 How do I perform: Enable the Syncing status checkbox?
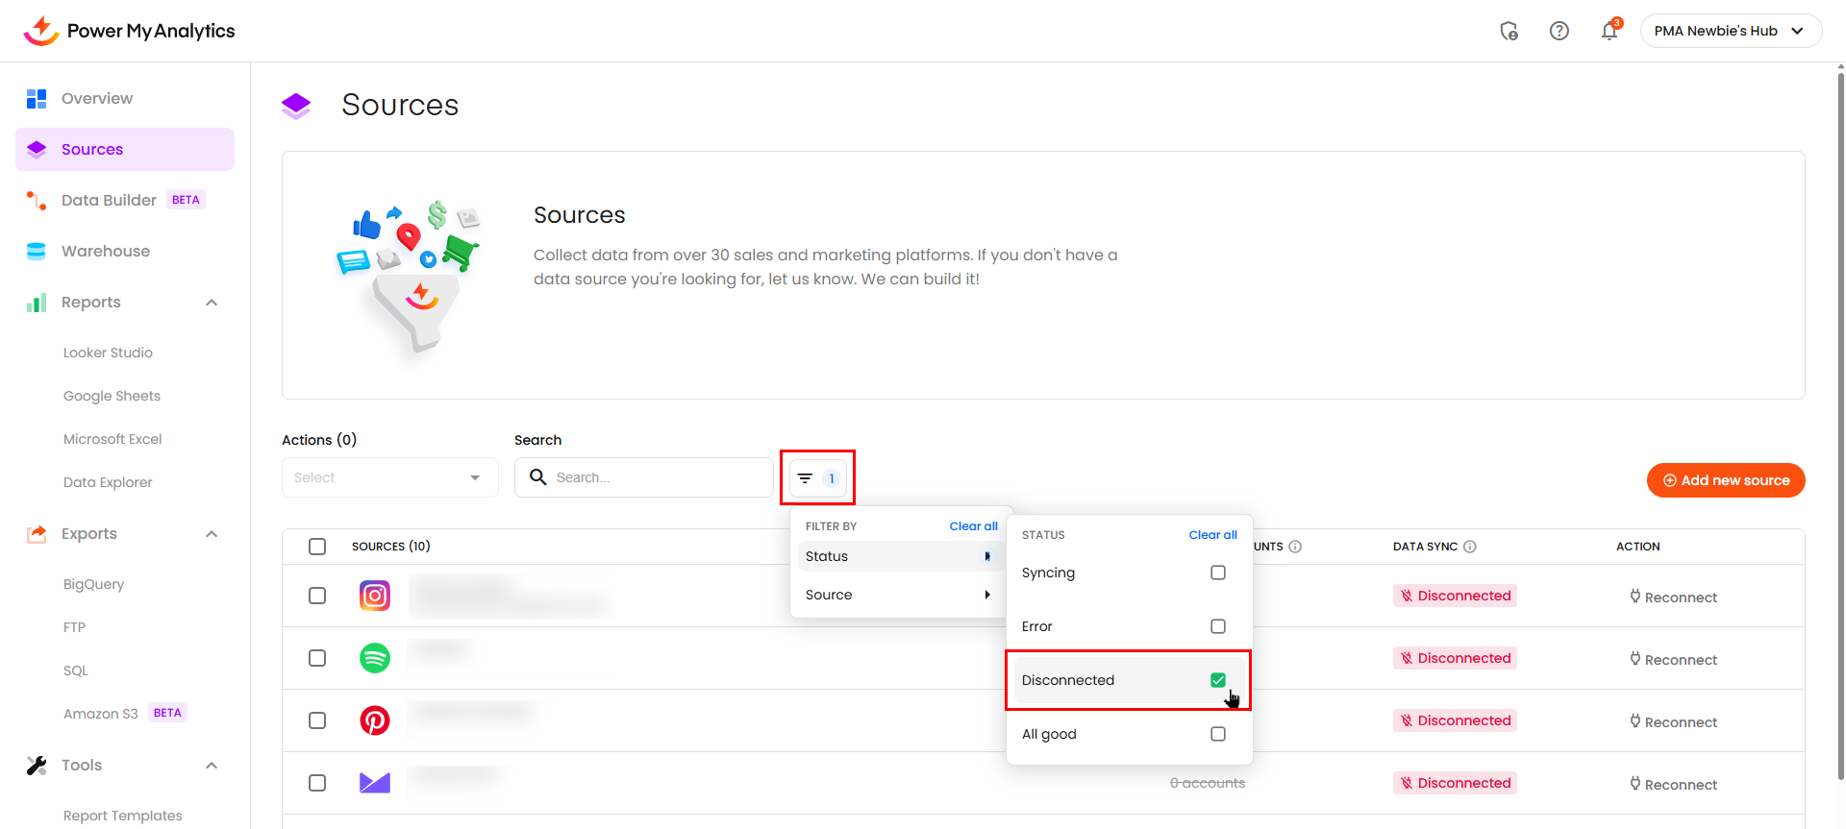click(x=1217, y=573)
